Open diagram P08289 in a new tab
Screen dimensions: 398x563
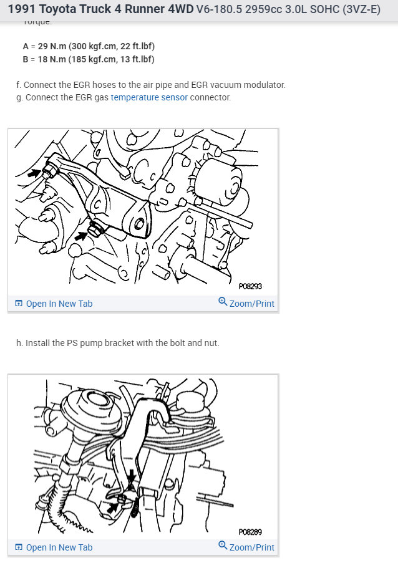(54, 547)
